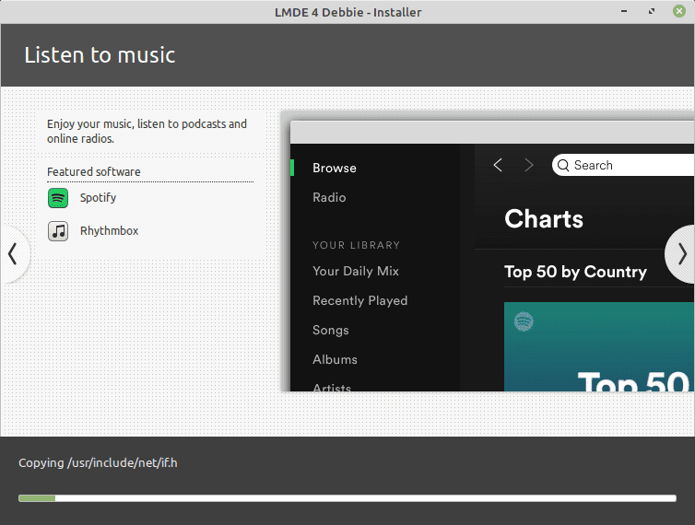Click the Top 50 by Country heading
The width and height of the screenshot is (695, 525).
575,272
